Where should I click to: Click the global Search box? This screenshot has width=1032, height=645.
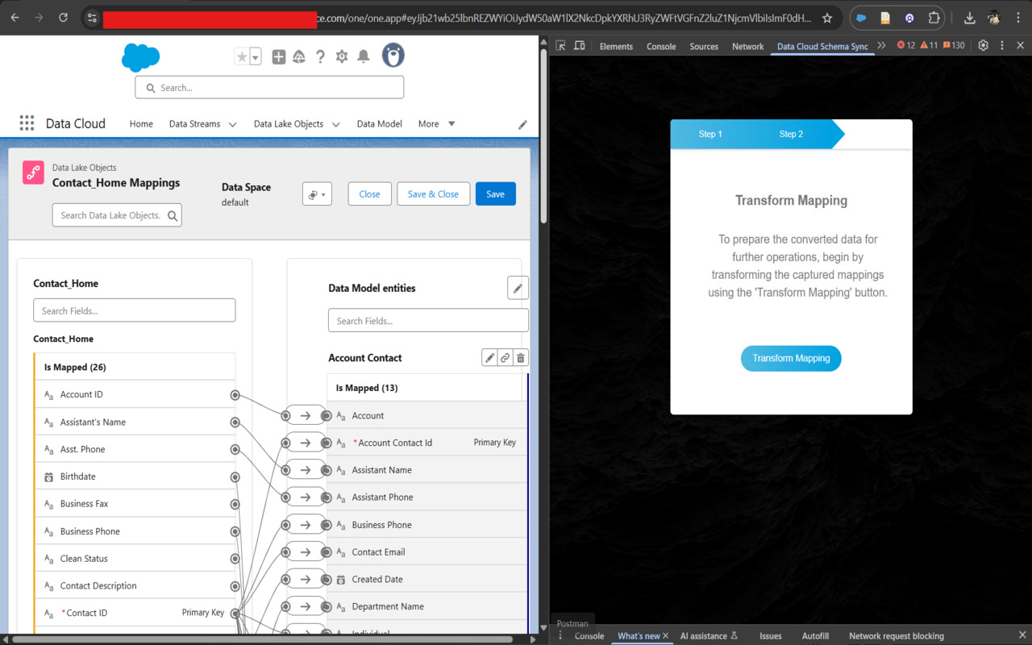(x=269, y=87)
